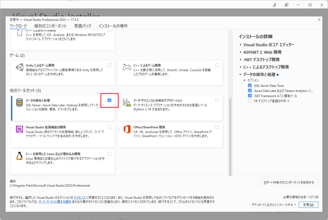Collapse データの保存と処理 details section
The image size is (328, 220).
(x=241, y=75)
